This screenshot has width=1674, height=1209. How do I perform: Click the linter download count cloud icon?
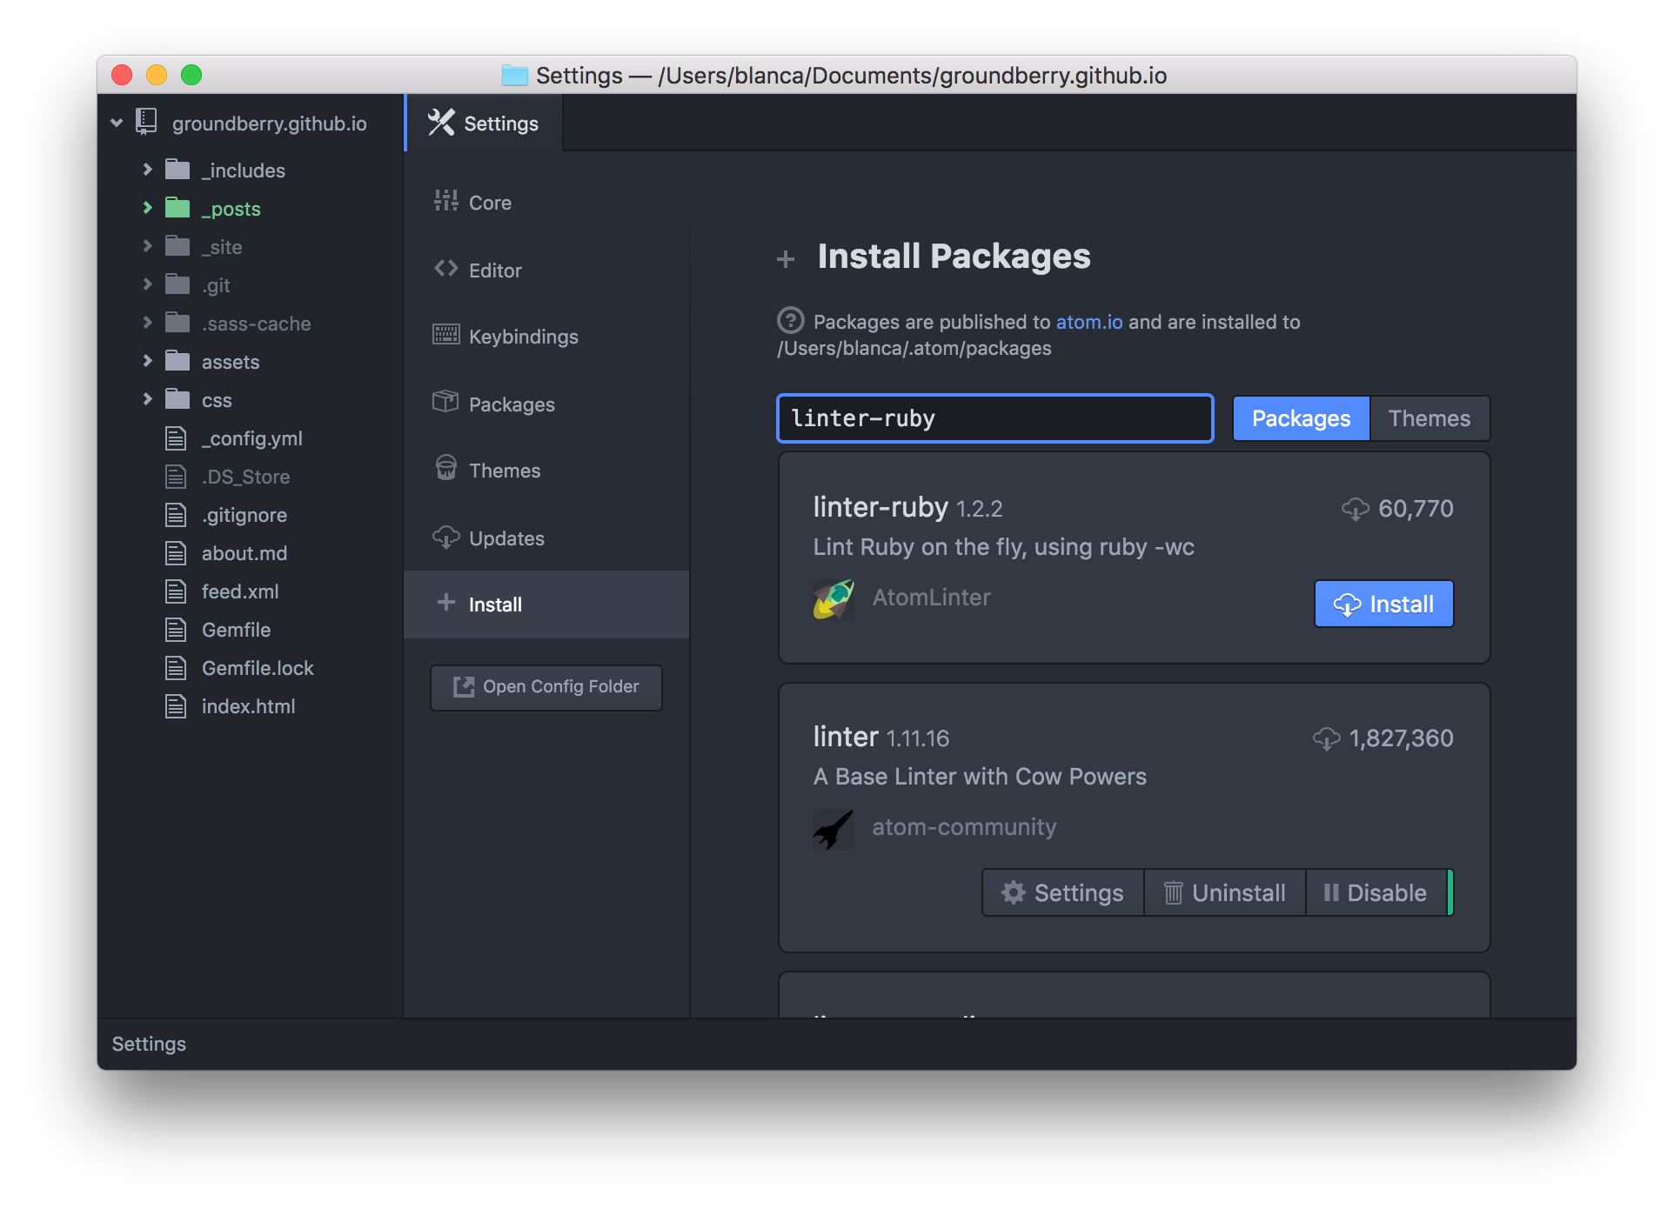click(1327, 738)
